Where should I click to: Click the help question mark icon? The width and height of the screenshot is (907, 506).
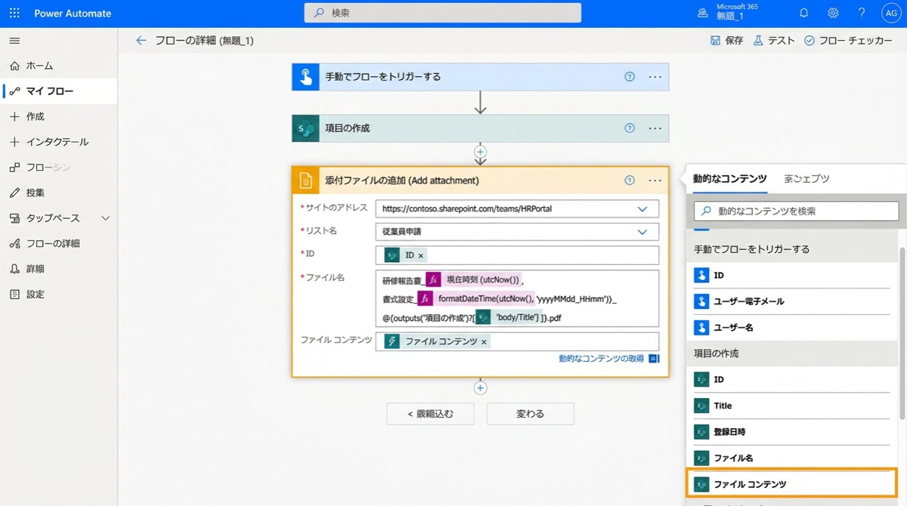pyautogui.click(x=862, y=13)
